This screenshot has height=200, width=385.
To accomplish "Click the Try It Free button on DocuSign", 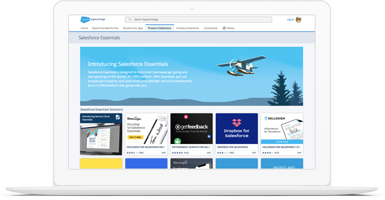I will 135,137.
